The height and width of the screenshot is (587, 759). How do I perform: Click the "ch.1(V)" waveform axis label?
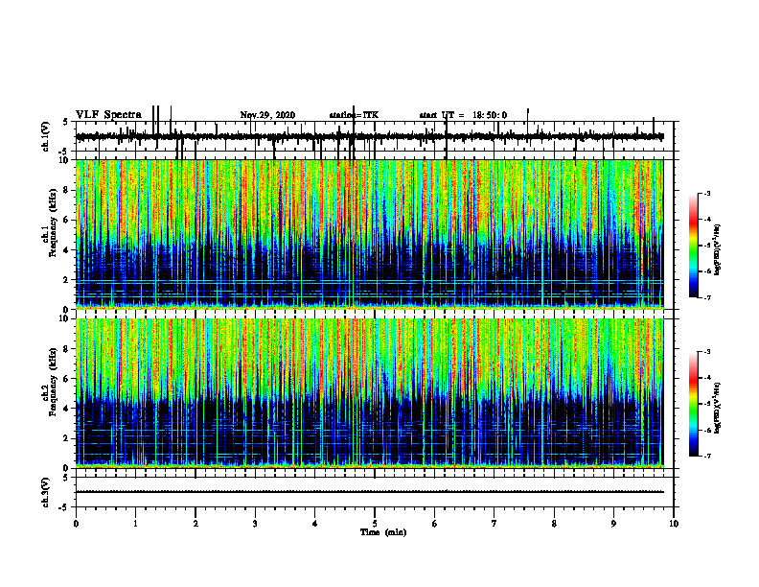tap(46, 136)
